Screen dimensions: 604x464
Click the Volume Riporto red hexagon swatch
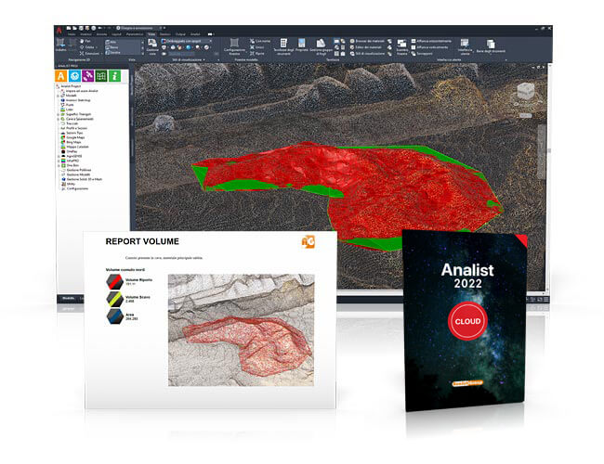pyautogui.click(x=114, y=281)
